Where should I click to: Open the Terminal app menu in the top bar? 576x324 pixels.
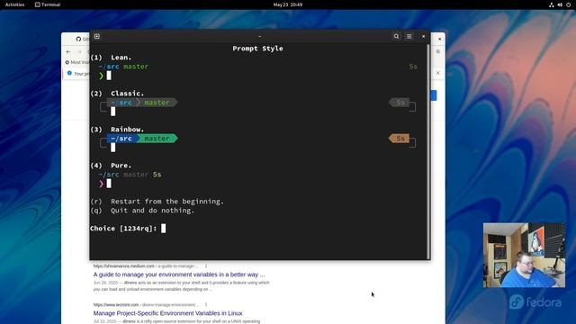click(48, 4)
